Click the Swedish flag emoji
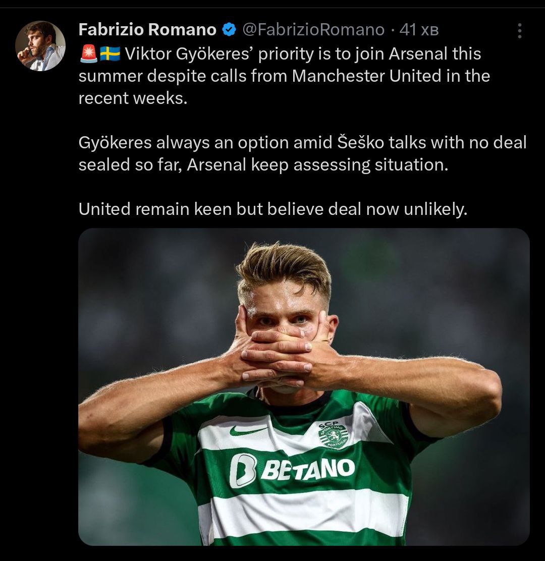This screenshot has height=561, width=545. (x=110, y=53)
